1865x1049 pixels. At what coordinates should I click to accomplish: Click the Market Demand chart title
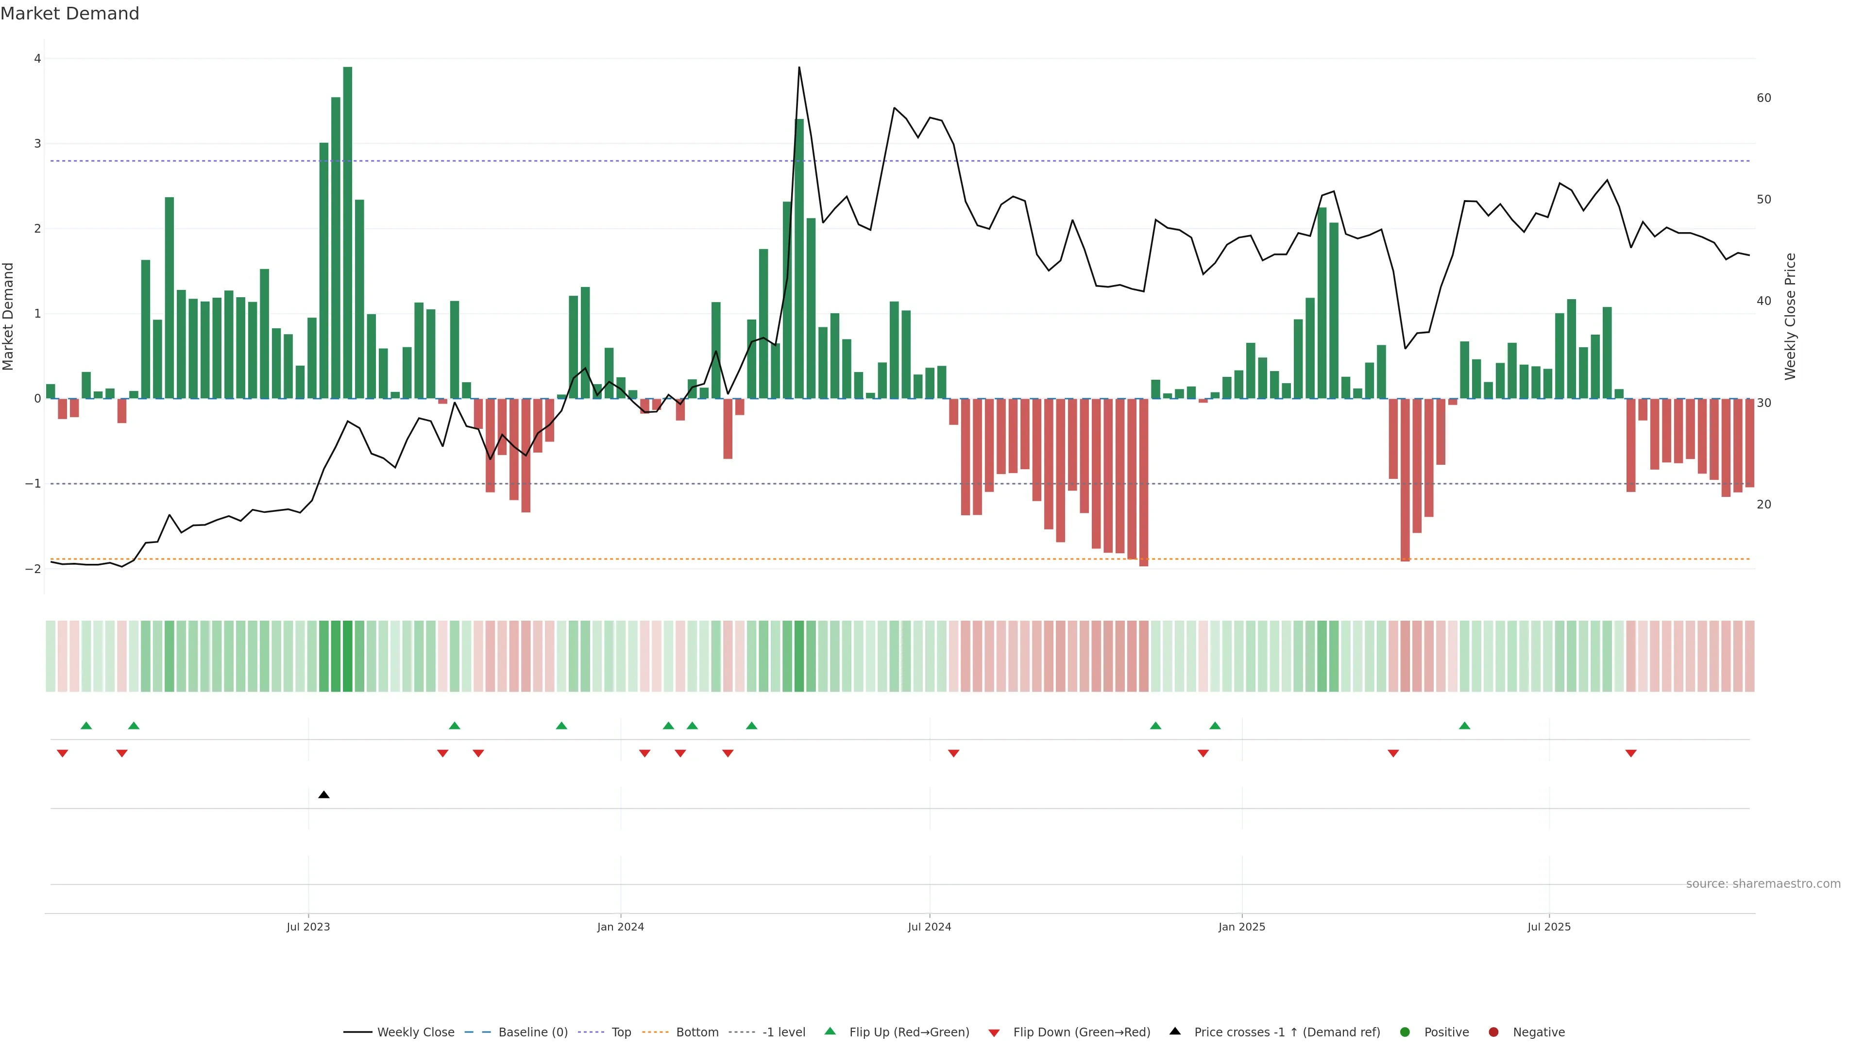(x=69, y=14)
